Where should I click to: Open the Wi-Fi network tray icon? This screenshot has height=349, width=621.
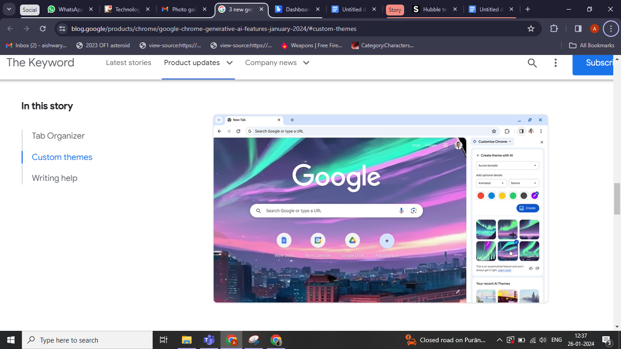532,340
